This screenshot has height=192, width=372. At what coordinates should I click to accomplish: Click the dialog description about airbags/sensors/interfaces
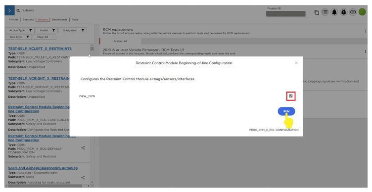coord(138,79)
